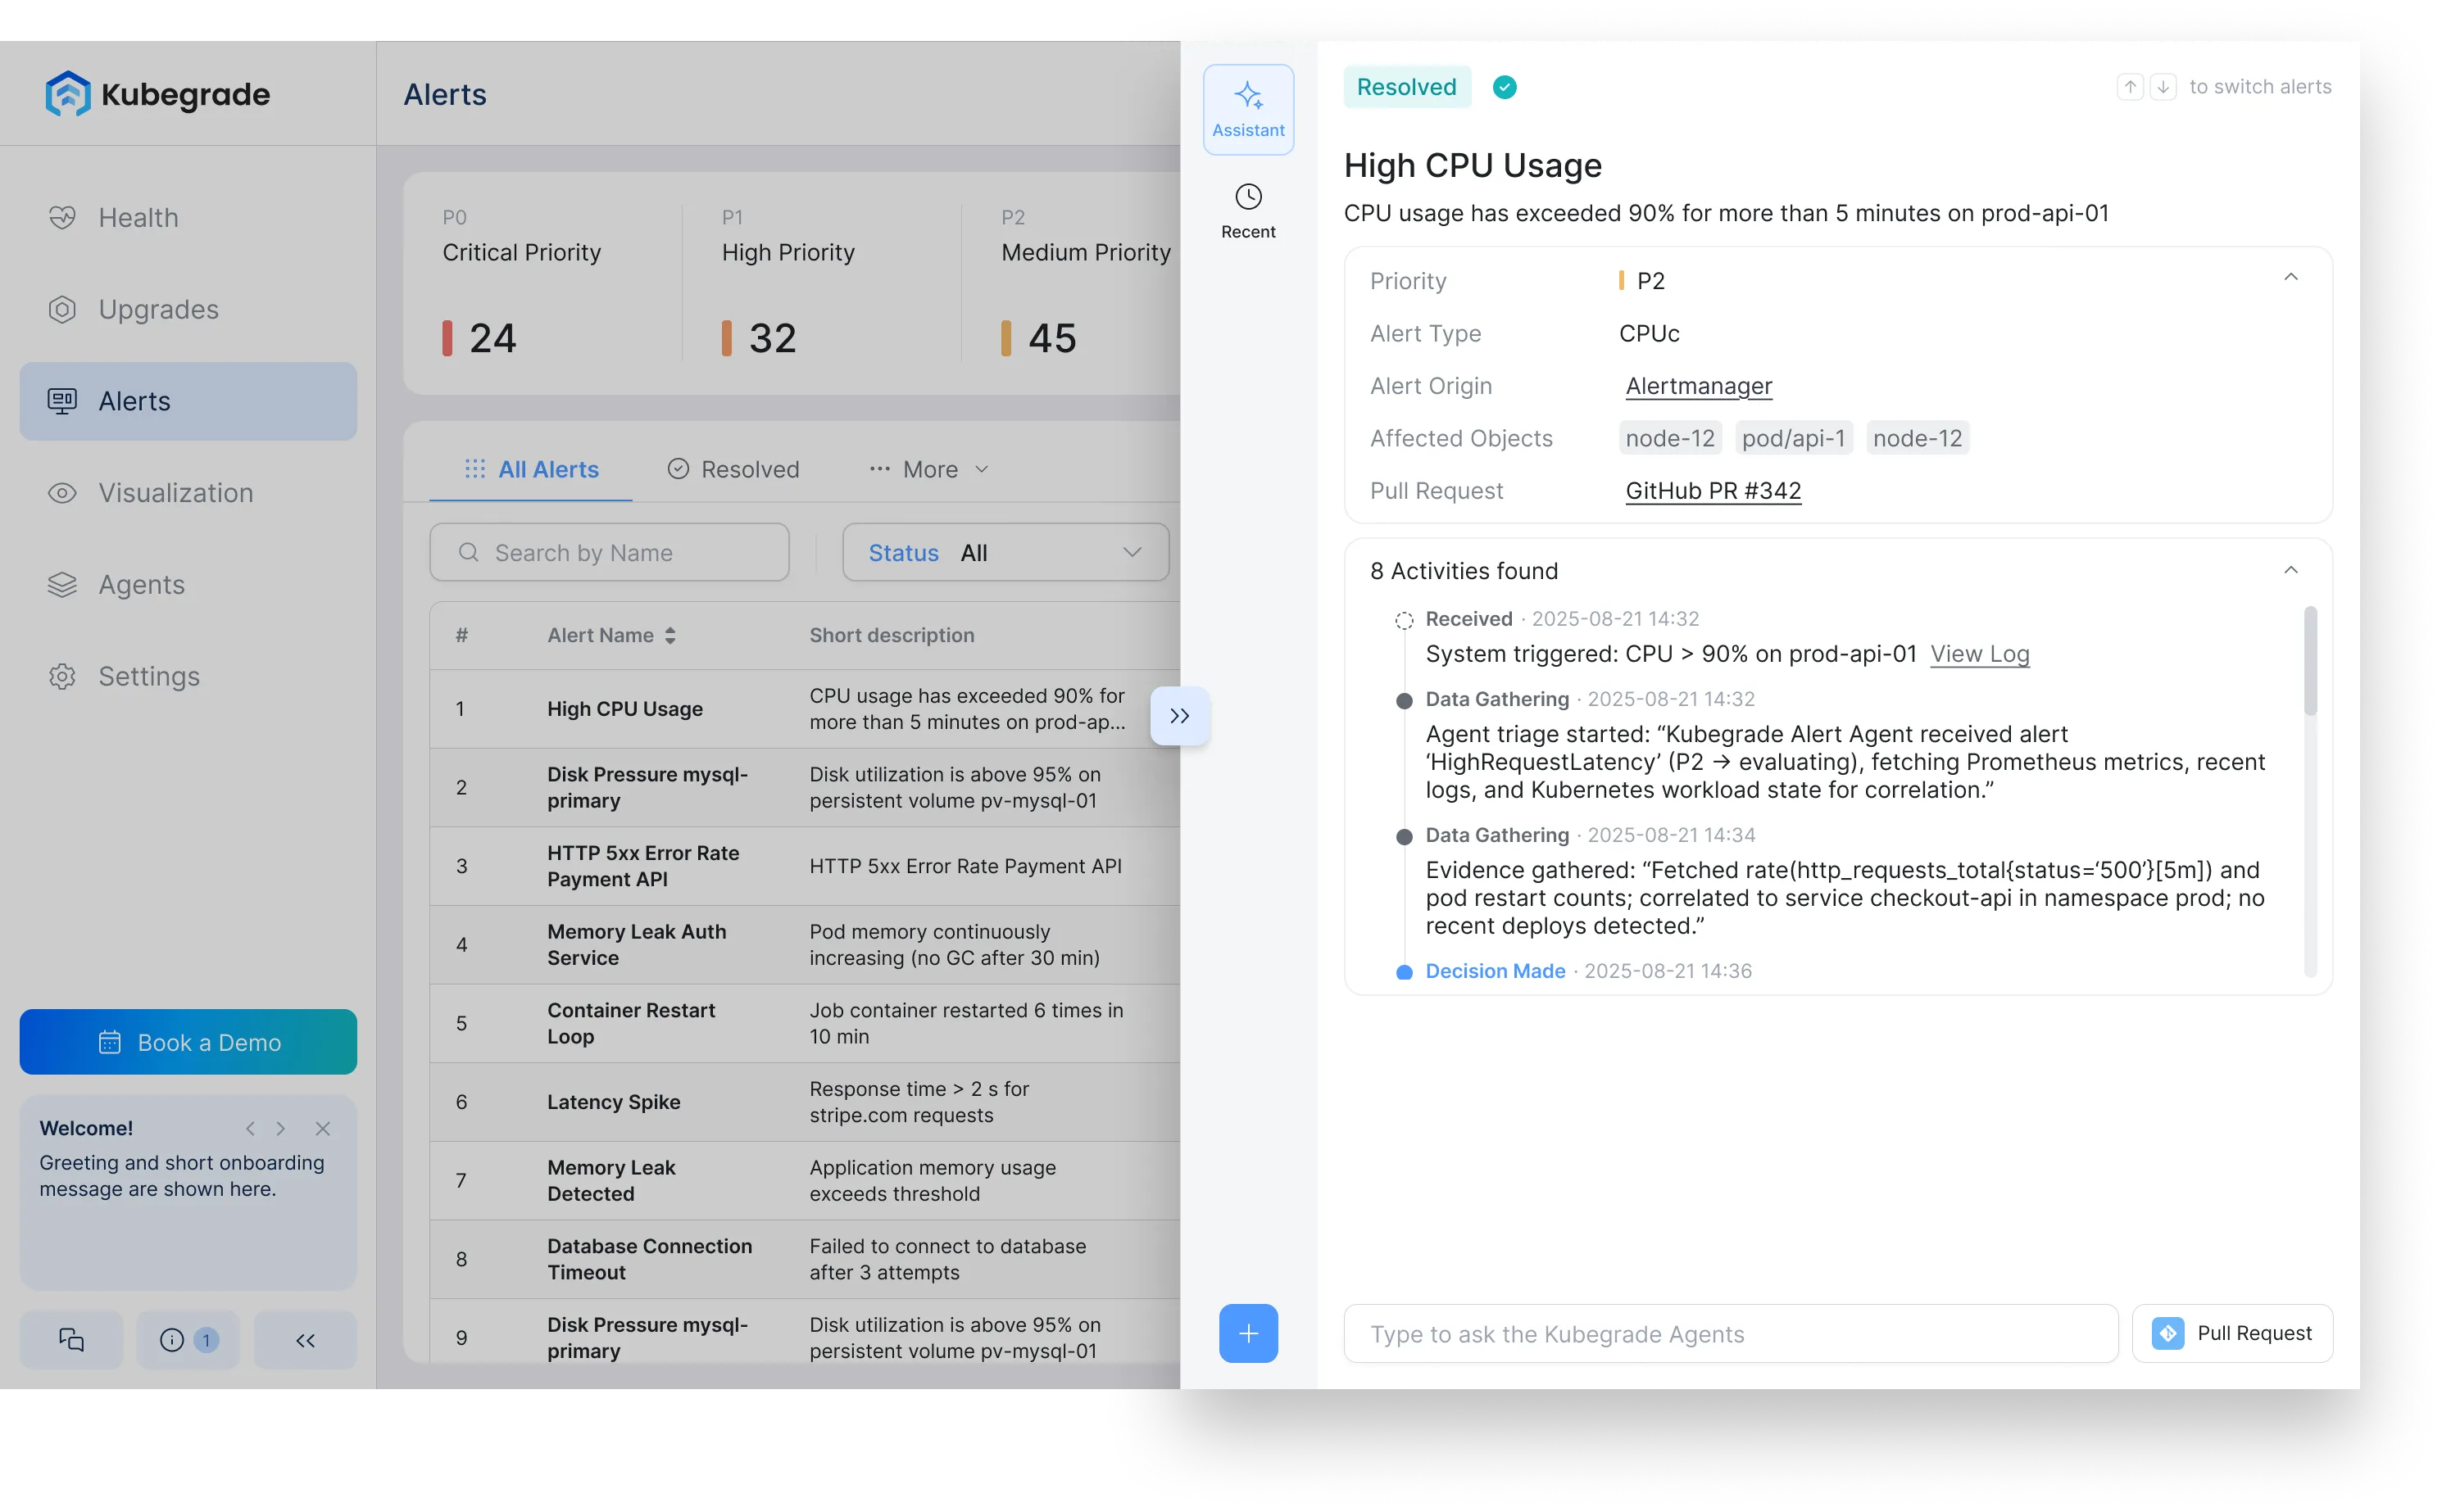Close the Welcome onboarding card
Image resolution: width=2442 pixels, height=1512 pixels.
[322, 1128]
